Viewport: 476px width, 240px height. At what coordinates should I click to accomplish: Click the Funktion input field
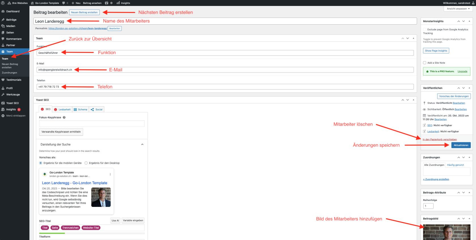225,53
